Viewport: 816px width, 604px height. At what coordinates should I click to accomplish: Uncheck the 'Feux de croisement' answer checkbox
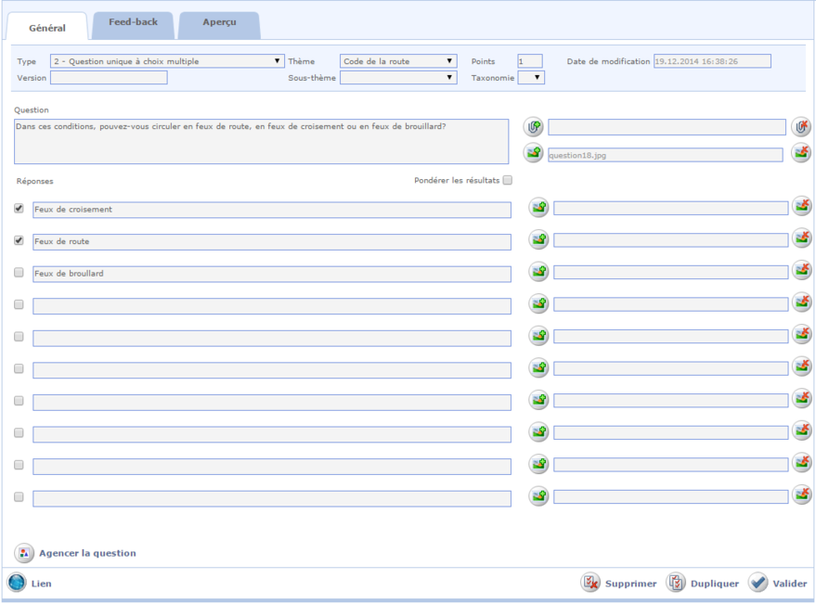coord(19,209)
